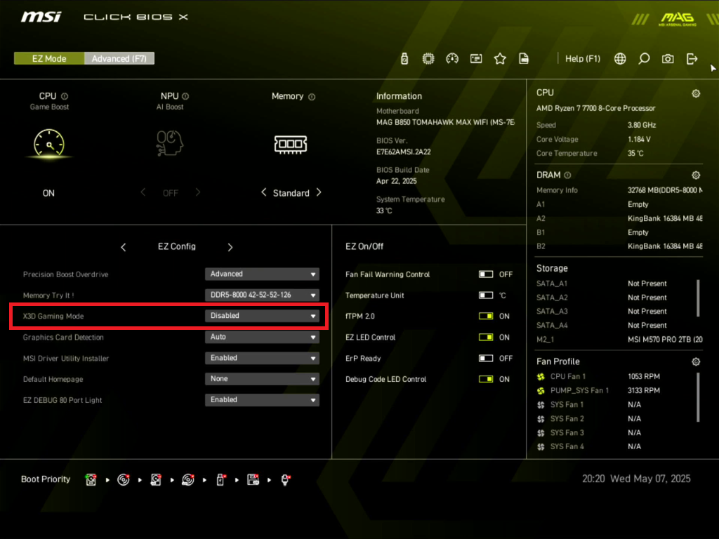The image size is (719, 539).
Task: Open Memory Try It! dropdown
Action: [x=262, y=295]
